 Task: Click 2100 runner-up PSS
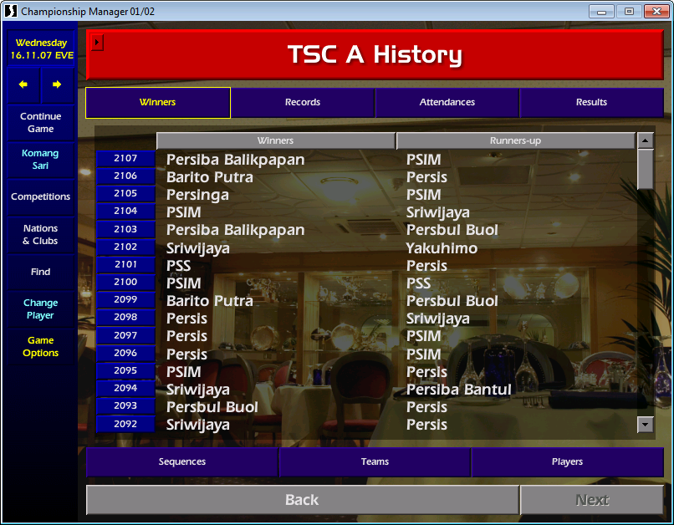tap(419, 283)
